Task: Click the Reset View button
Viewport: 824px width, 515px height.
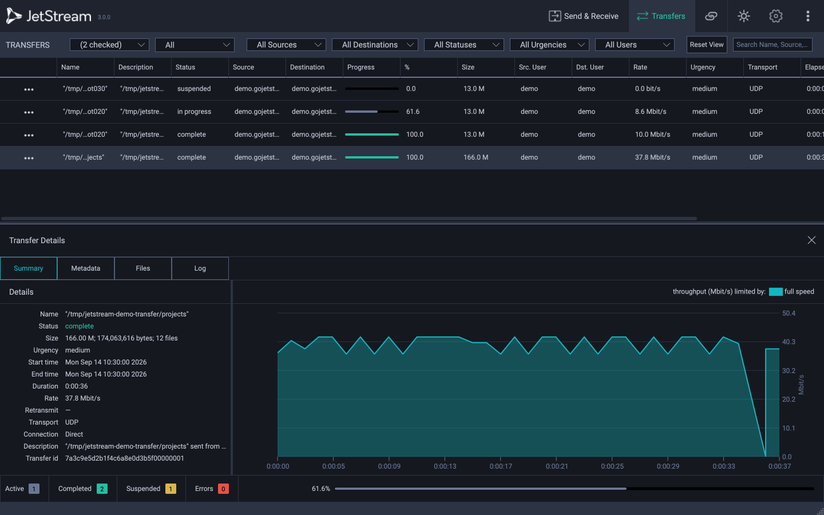Action: pos(707,45)
